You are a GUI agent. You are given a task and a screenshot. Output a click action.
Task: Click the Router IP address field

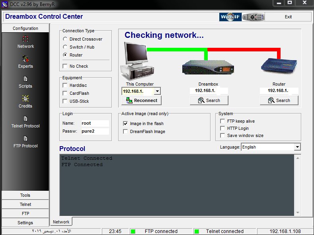coord(279,90)
